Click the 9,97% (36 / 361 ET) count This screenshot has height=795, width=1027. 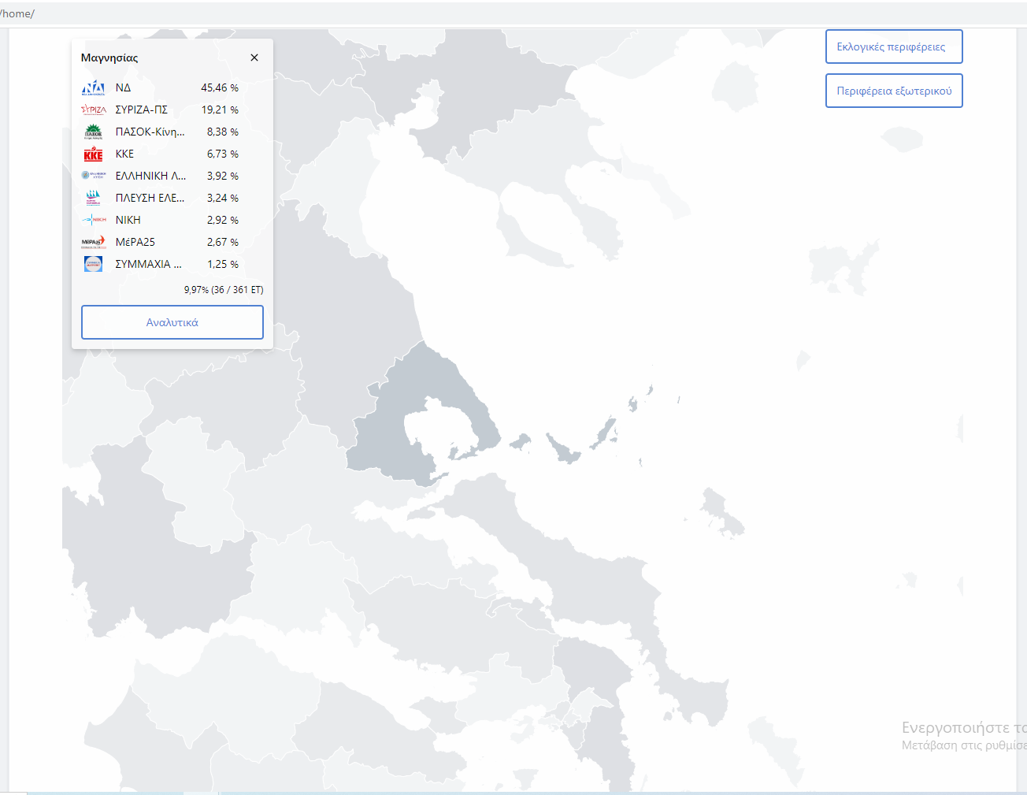224,289
